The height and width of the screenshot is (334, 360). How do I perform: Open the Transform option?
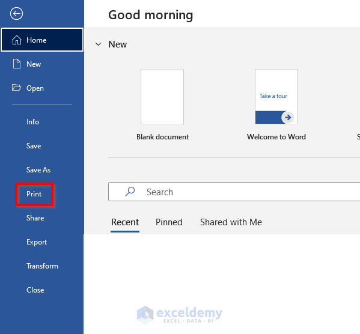[42, 266]
